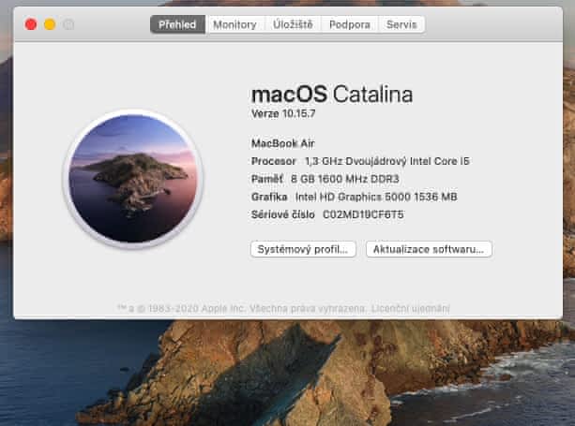
Task: Open the Úložiště tab
Action: coord(293,24)
